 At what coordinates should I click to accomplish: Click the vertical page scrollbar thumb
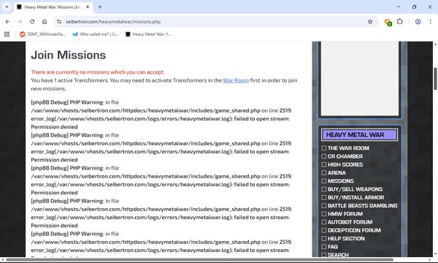tap(435, 79)
